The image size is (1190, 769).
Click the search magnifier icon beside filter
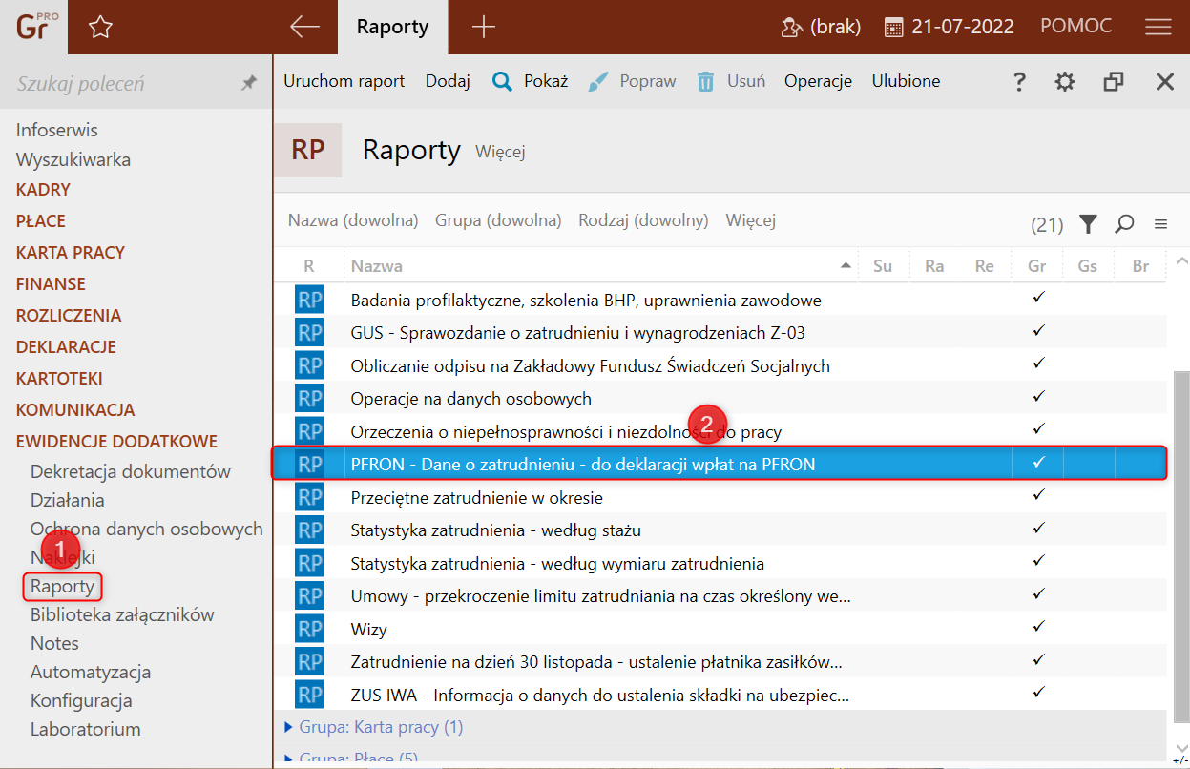pyautogui.click(x=1125, y=224)
